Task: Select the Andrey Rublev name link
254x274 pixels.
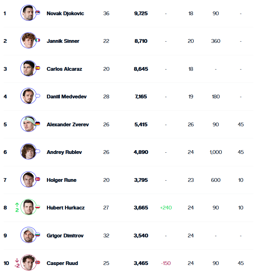Action: tap(64, 152)
